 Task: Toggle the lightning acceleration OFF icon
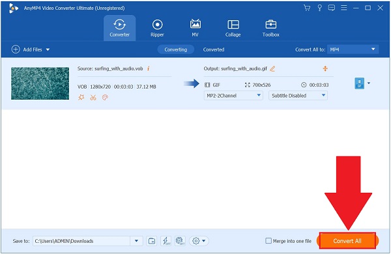pyautogui.click(x=166, y=241)
